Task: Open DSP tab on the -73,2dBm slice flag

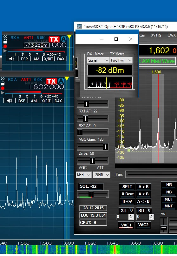Action: (24, 59)
